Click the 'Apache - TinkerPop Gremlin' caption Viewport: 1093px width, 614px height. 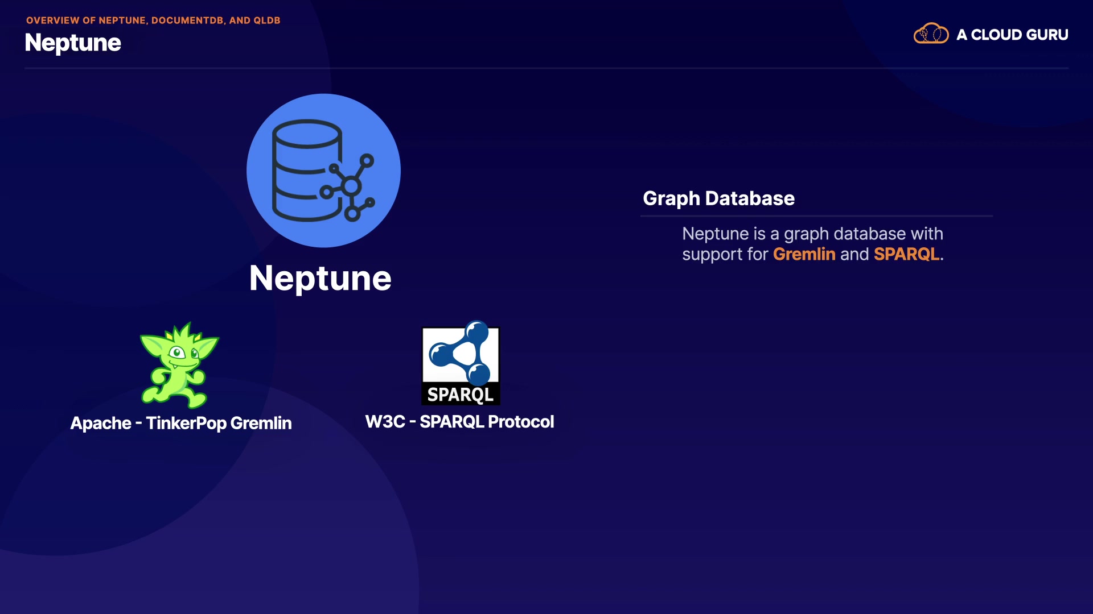[181, 423]
